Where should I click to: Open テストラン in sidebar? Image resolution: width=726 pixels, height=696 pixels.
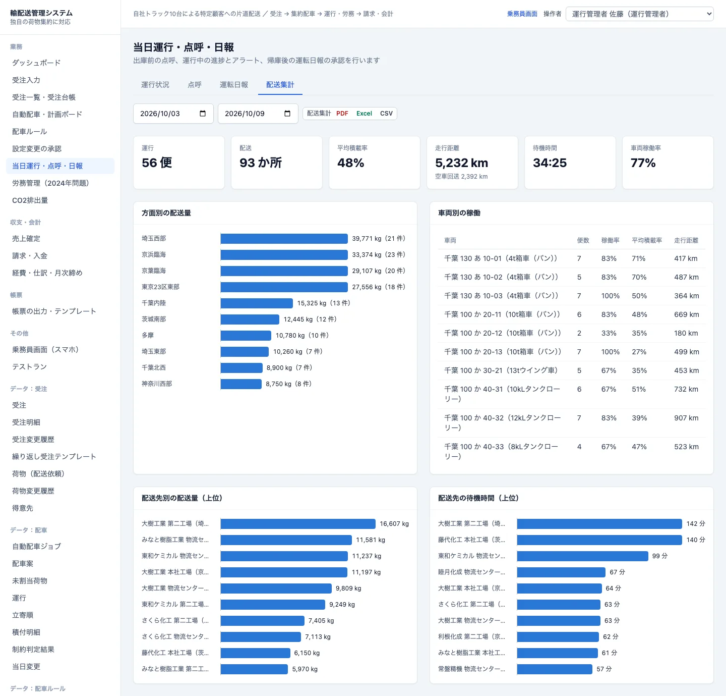tap(60, 367)
